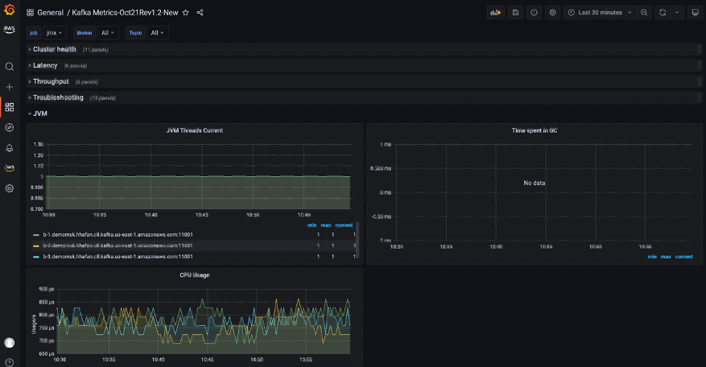Screen dimensions: 706x367
Task: Toggle b-3 broker series visibility in legend
Action: (x=118, y=256)
